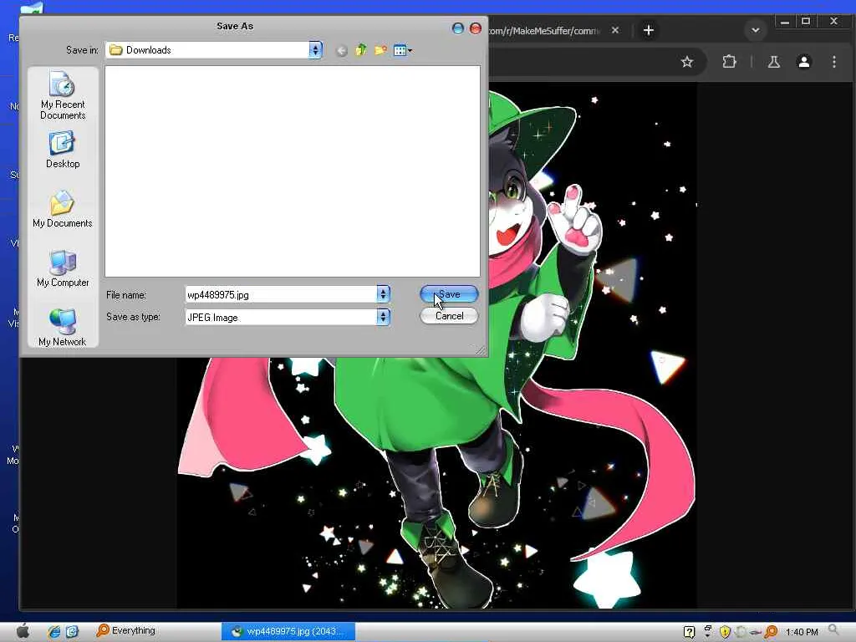
Task: Create a new folder
Action: point(380,50)
